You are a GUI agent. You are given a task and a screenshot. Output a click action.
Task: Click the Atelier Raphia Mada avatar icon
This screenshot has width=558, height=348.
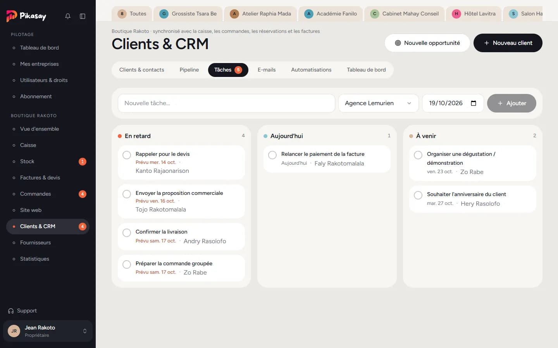coord(234,14)
